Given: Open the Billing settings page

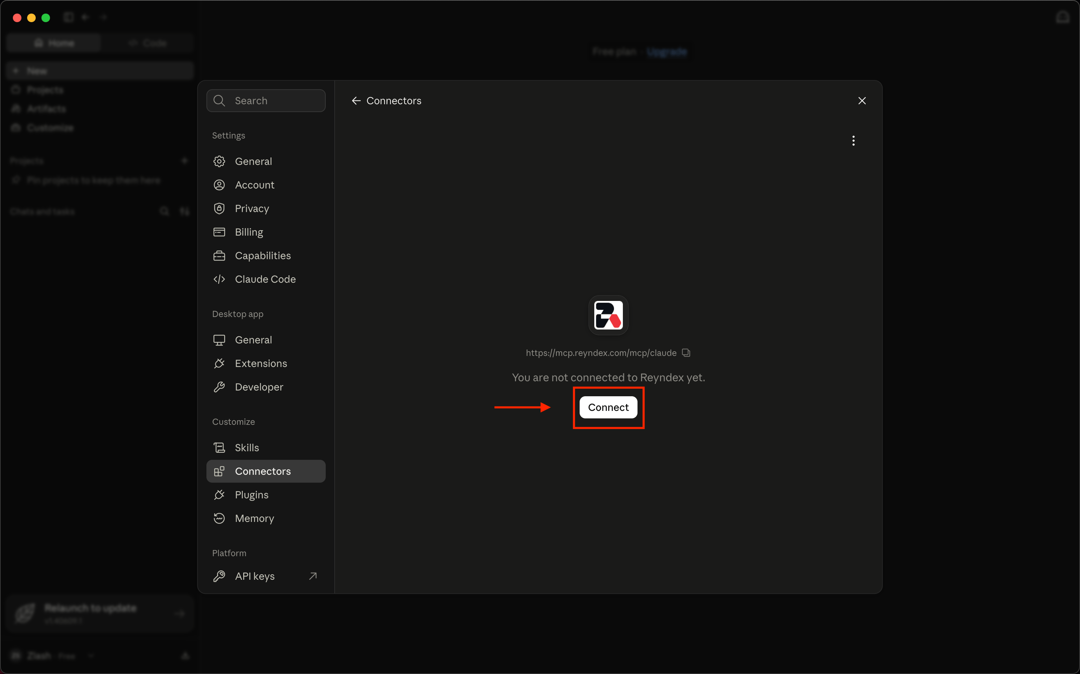Looking at the screenshot, I should (266, 232).
